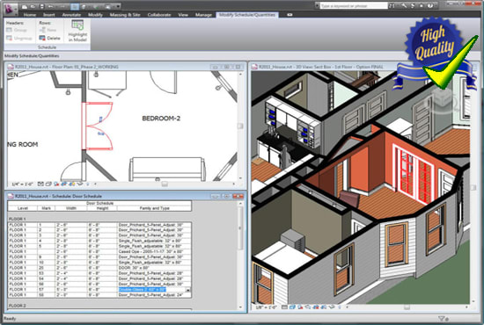Click the Undo arrow in quick access toolbar

point(51,6)
